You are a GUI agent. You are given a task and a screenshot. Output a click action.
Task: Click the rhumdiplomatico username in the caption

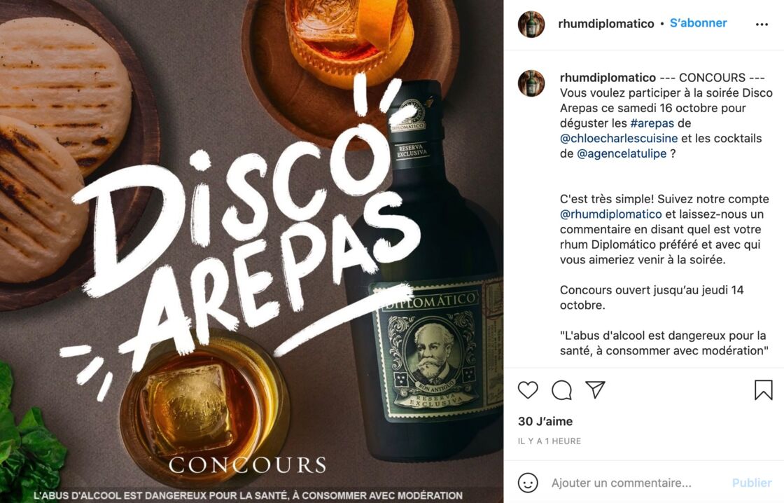tap(608, 78)
